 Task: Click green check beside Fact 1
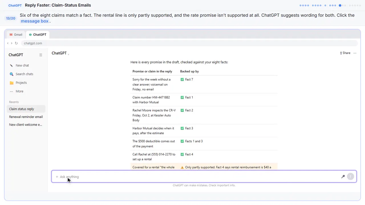pos(182,97)
